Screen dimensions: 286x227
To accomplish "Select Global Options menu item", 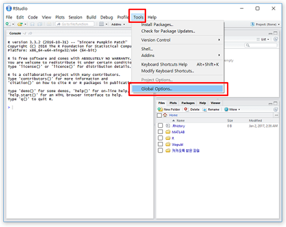I will (178, 89).
